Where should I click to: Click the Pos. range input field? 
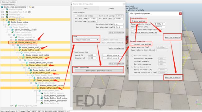tap(118, 19)
